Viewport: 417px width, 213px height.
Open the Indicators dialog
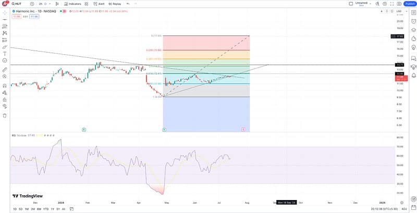72,4
